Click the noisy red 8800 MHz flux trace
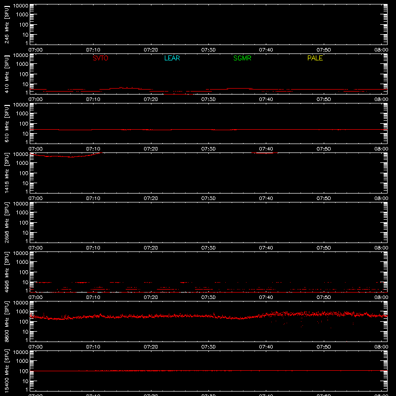This screenshot has width=396, height=396. click(208, 316)
